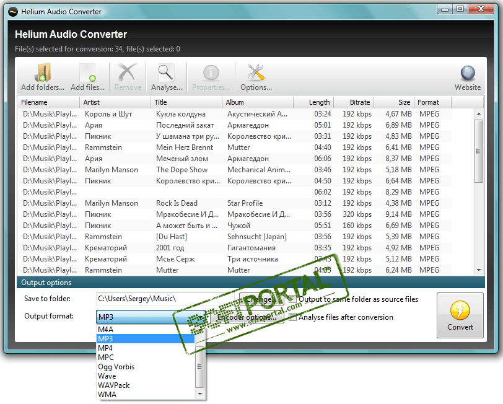Select the row titled Последний закат

[x=234, y=125]
